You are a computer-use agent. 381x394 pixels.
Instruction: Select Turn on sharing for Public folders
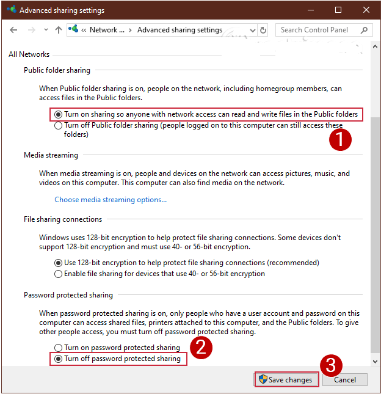click(206, 114)
